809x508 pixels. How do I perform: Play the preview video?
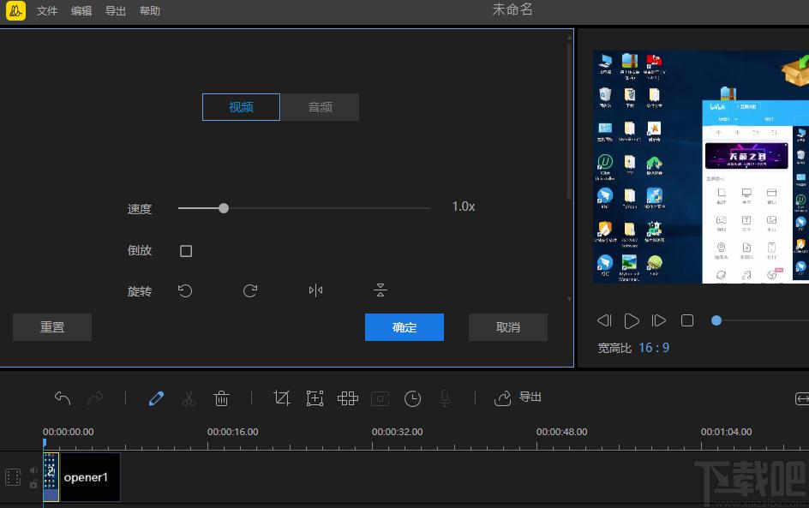pyautogui.click(x=632, y=320)
